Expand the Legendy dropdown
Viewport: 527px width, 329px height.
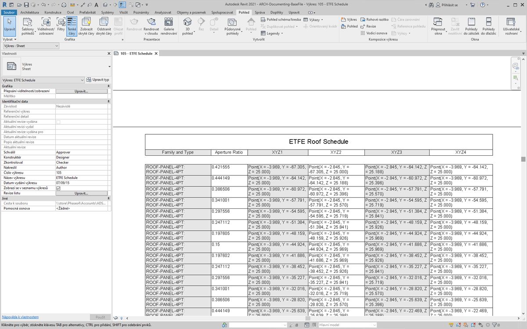[272, 33]
